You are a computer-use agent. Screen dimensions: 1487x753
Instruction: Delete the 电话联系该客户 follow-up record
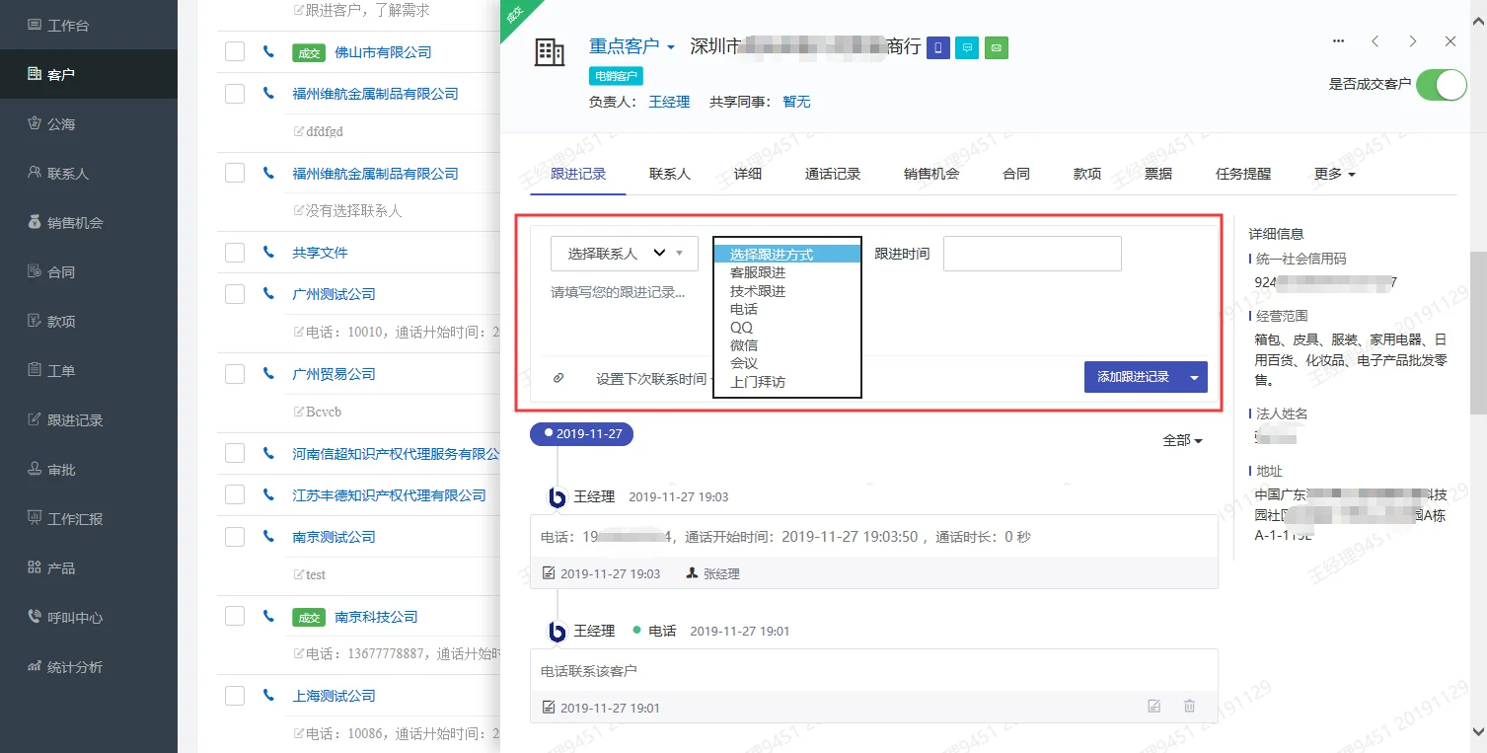(x=1189, y=707)
